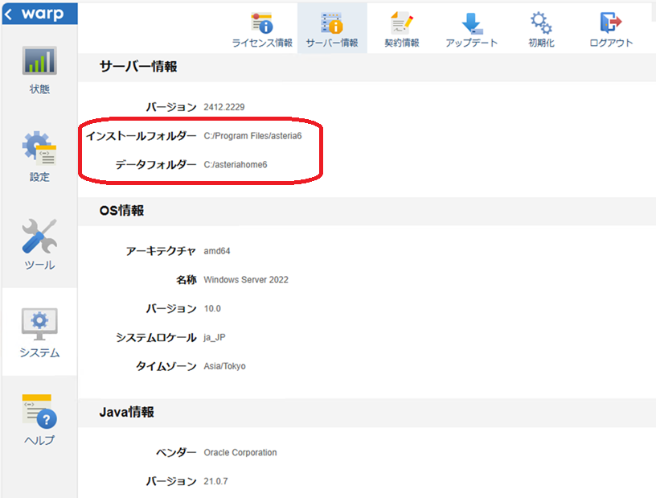This screenshot has height=498, width=656.
Task: Click the OS name Windows Server 2022
Action: pyautogui.click(x=246, y=280)
